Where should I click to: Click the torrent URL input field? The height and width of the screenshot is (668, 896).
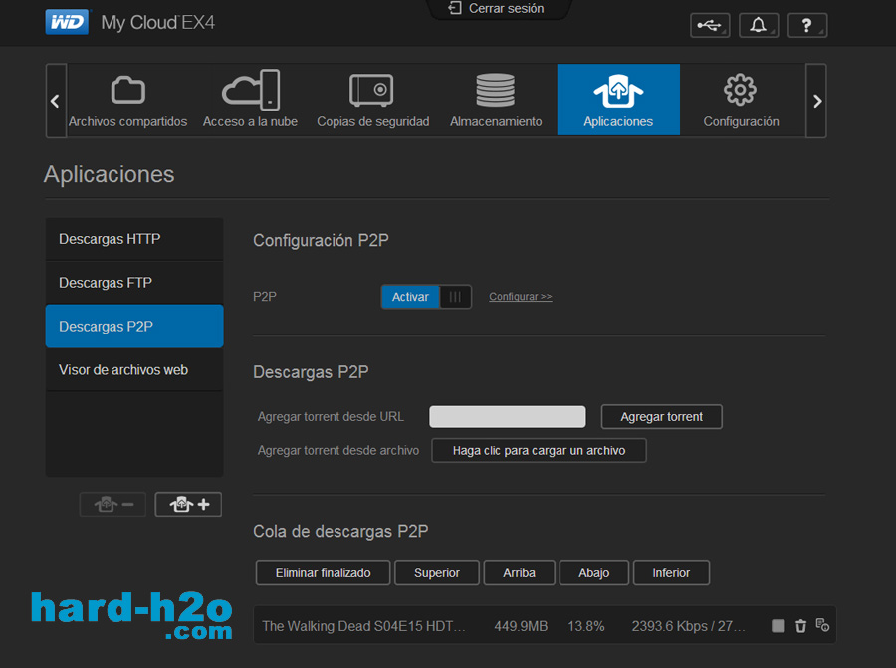pos(508,416)
